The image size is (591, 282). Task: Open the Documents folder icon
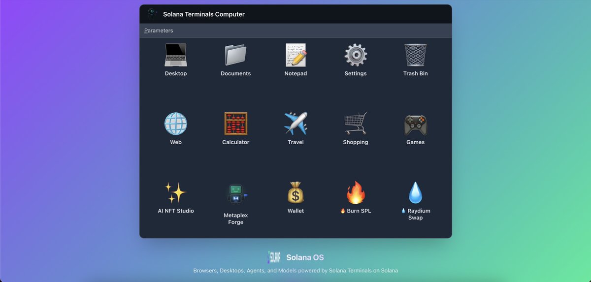point(235,55)
